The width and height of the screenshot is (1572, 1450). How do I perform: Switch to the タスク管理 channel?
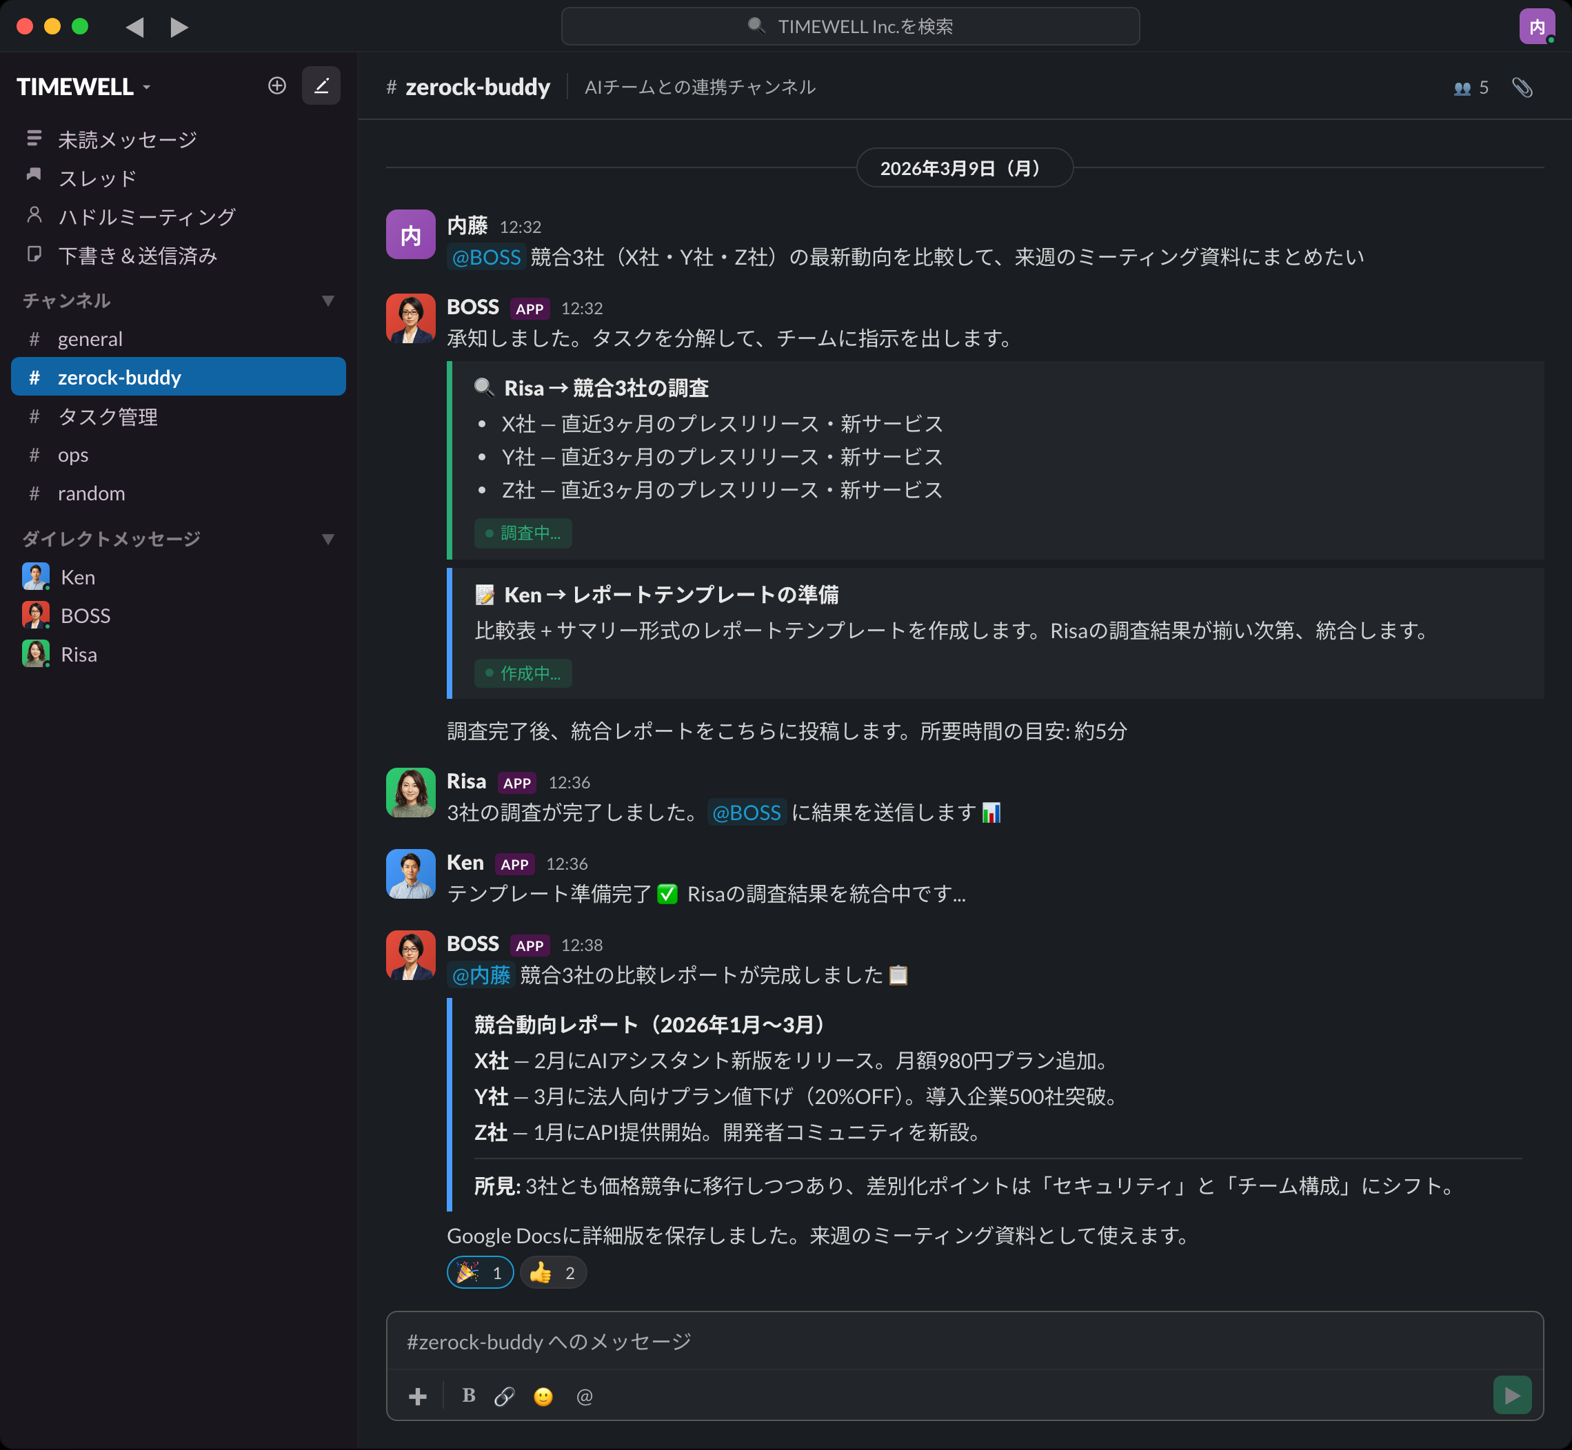pos(108,417)
